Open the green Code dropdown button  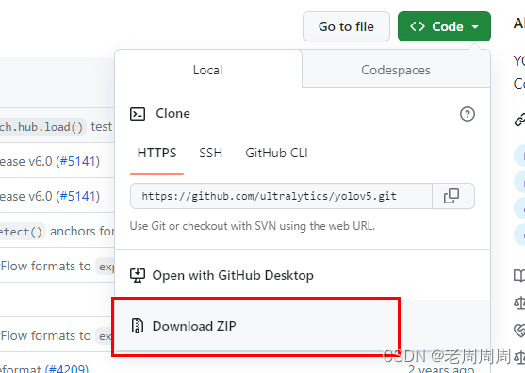coord(444,26)
